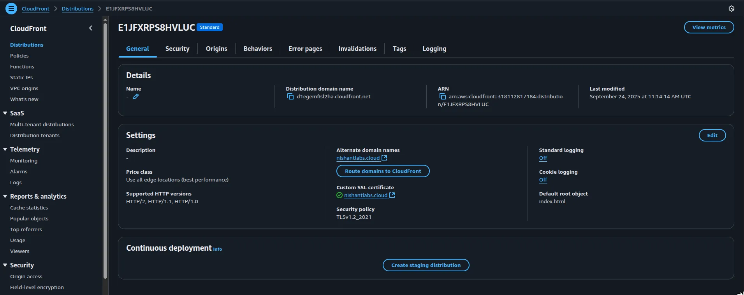Click the settings icon in top-right corner

point(732,9)
